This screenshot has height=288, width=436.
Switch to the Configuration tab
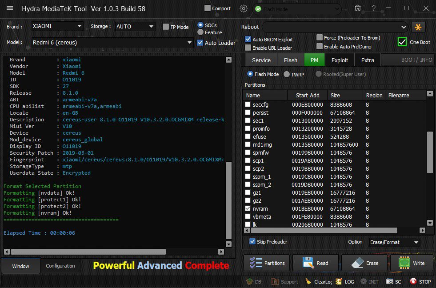60,266
